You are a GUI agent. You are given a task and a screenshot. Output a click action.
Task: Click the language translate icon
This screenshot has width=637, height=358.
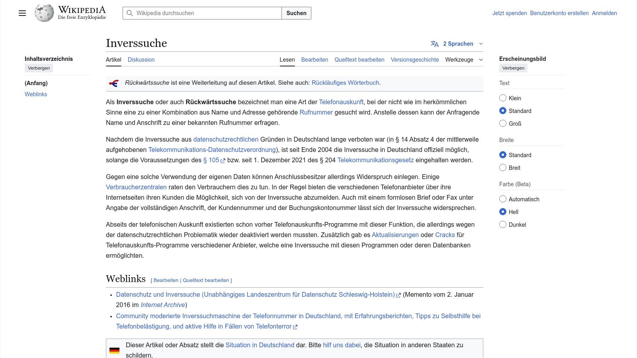[x=435, y=44]
